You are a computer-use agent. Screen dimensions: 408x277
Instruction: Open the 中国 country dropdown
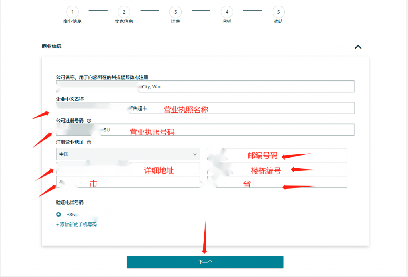click(128, 154)
